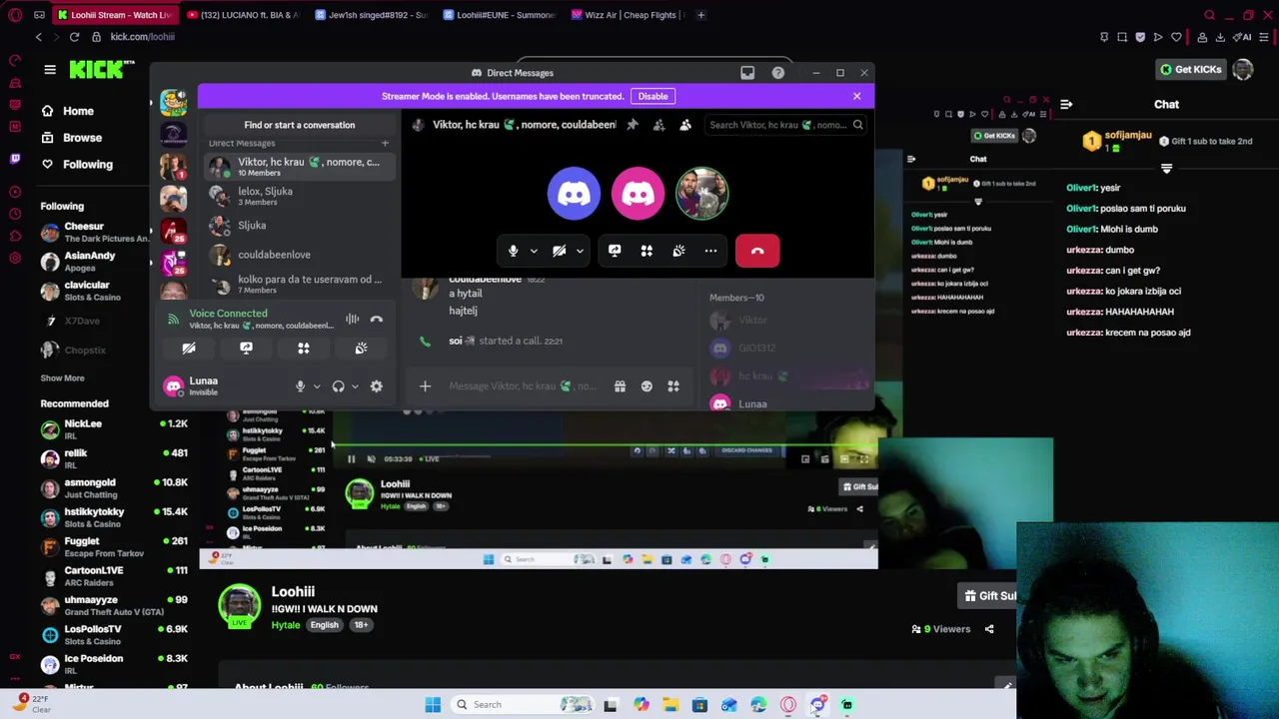Open Discord inbox icon in title bar
The height and width of the screenshot is (719, 1279).
tap(747, 73)
